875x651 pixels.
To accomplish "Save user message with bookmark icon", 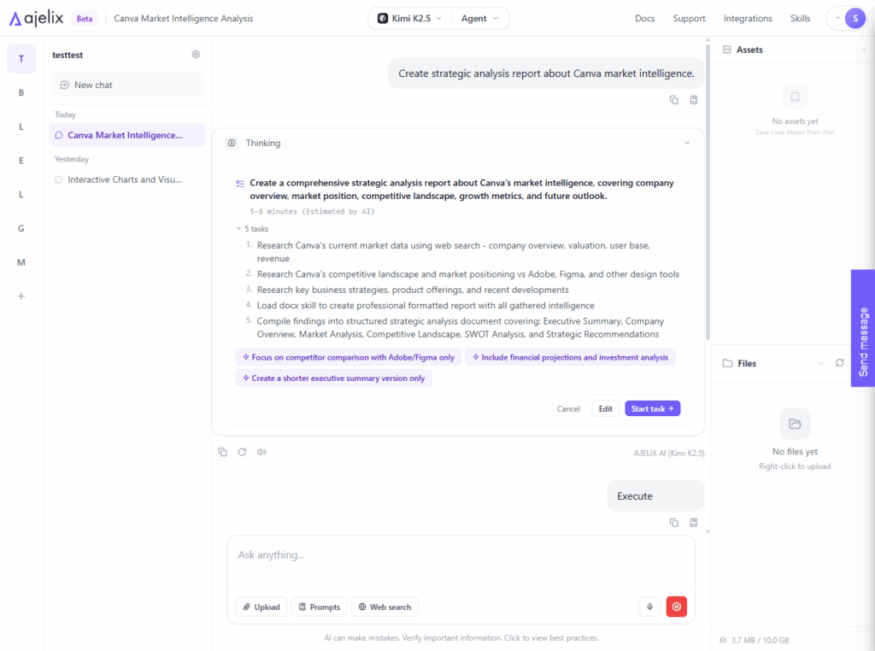I will click(693, 99).
